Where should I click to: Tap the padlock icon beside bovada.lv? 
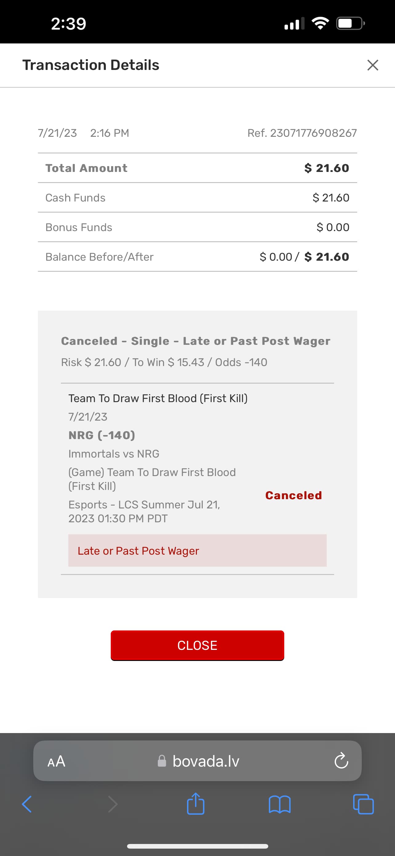tap(162, 761)
